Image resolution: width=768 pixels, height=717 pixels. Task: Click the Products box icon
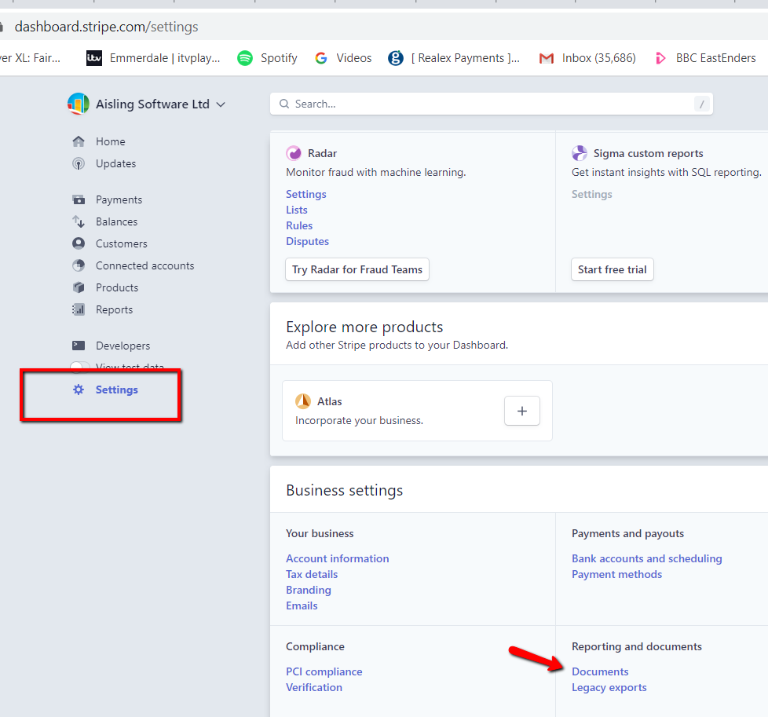coord(79,288)
